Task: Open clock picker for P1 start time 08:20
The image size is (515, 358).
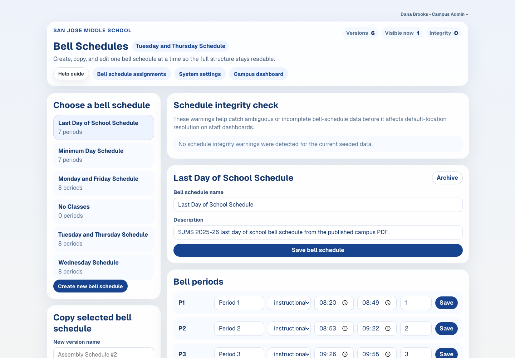Action: [345, 303]
